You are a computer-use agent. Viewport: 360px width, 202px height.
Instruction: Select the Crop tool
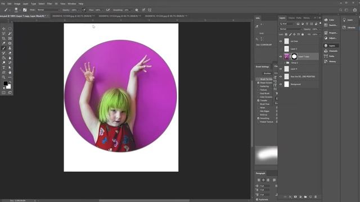(4, 39)
